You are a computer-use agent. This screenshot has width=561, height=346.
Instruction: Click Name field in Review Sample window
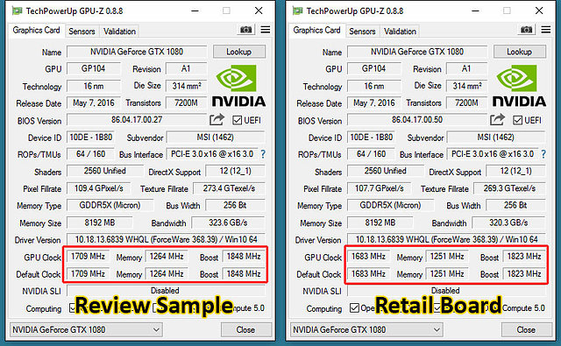(x=137, y=52)
